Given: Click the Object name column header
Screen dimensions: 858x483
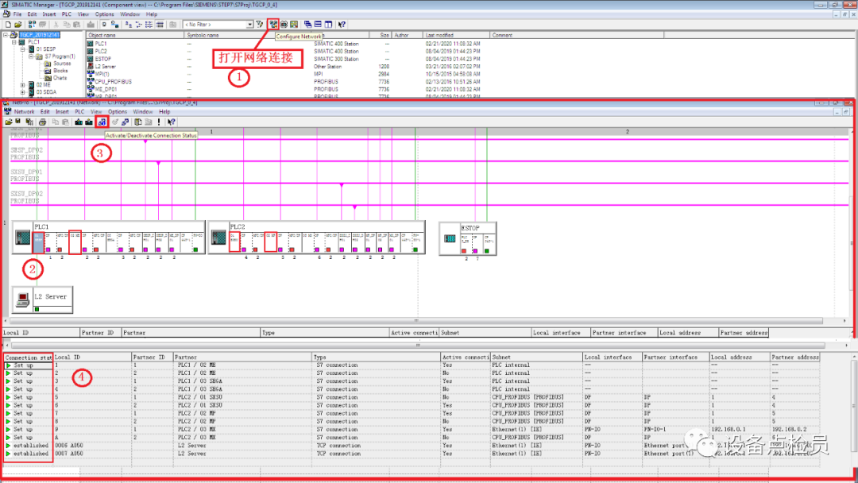Looking at the screenshot, I should click(x=135, y=35).
